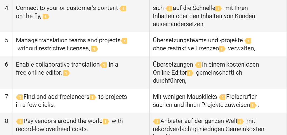The width and height of the screenshot is (287, 135).
Task: Select segment number 7 row
Action: [x=143, y=101]
